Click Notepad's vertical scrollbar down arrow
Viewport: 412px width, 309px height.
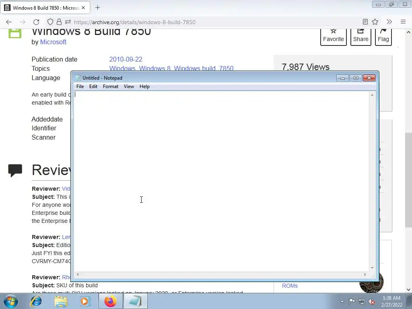click(372, 268)
